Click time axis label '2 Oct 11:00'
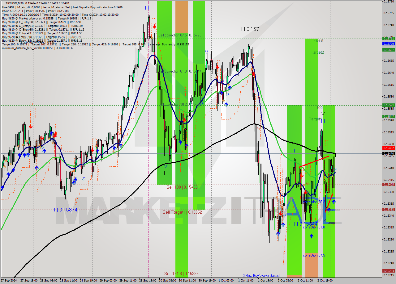 (305, 281)
